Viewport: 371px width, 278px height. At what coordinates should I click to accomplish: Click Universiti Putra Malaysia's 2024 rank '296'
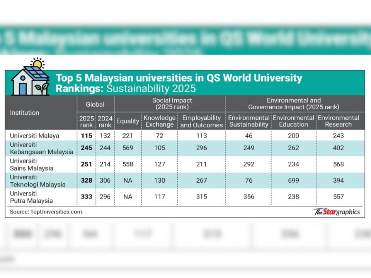pyautogui.click(x=105, y=197)
